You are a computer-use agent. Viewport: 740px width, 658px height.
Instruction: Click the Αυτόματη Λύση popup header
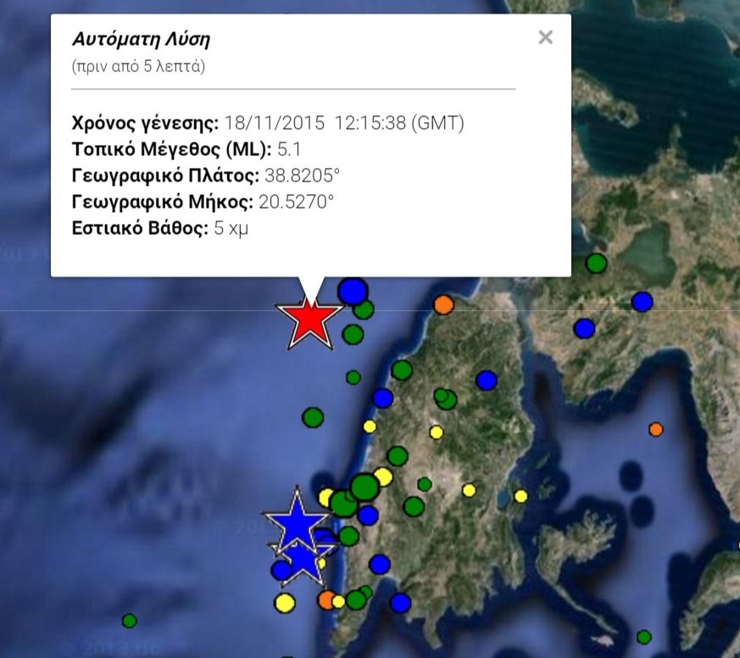click(140, 38)
